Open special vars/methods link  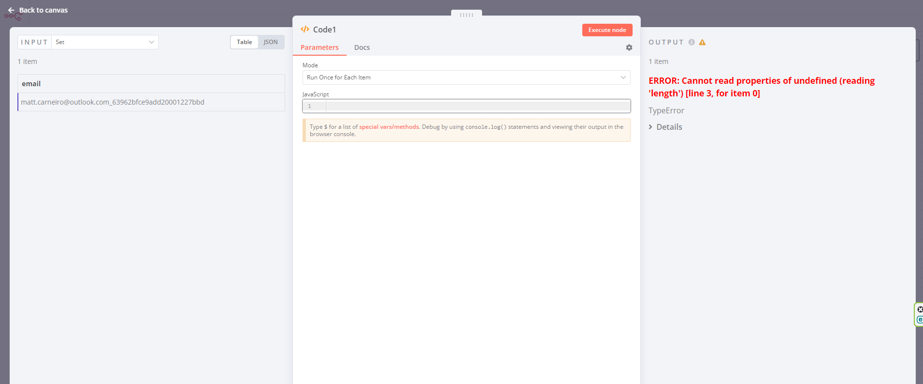[389, 127]
